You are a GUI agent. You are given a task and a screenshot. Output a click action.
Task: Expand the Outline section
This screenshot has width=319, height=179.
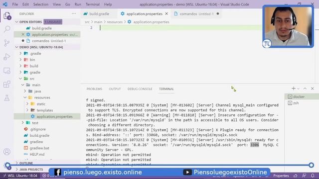[17, 163]
